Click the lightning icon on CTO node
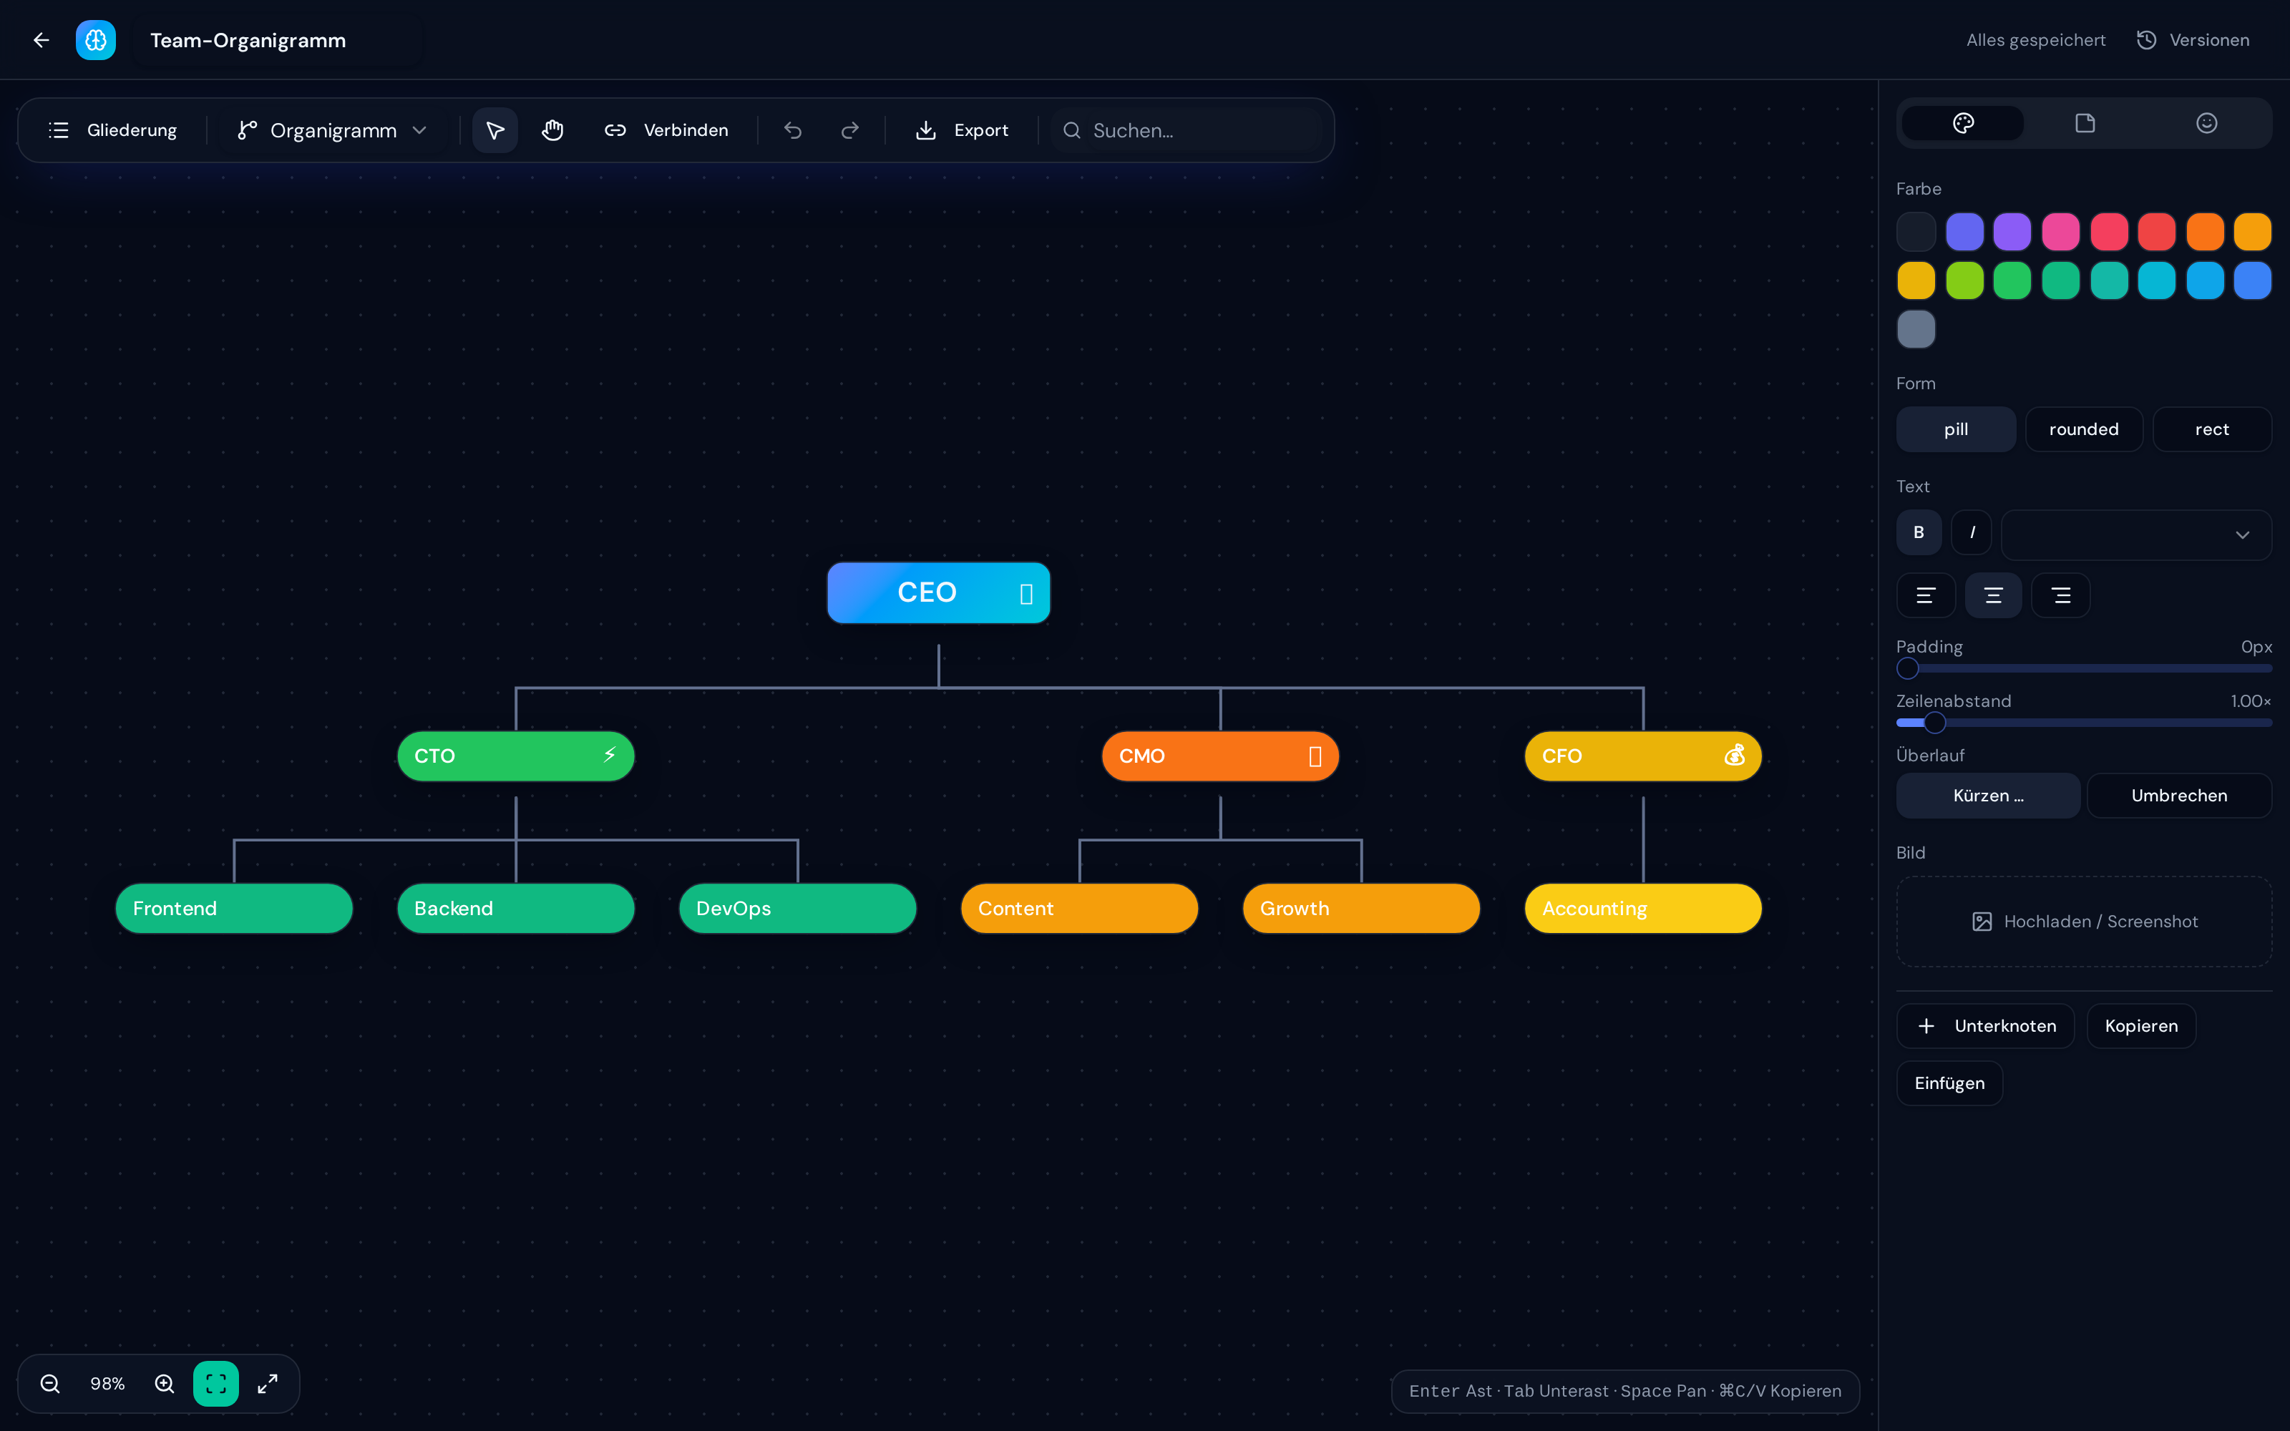 coord(610,756)
